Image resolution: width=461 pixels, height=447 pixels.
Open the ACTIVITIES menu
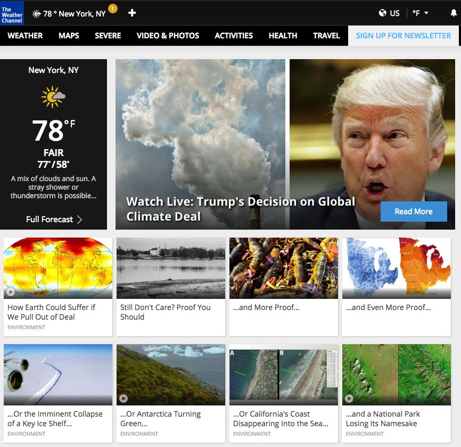pos(234,36)
